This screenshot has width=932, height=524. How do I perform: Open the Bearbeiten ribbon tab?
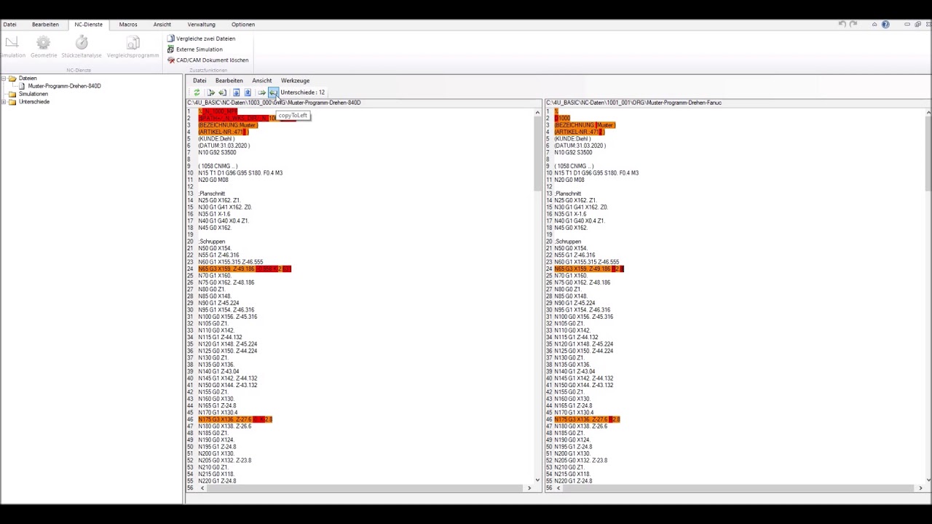coord(45,24)
